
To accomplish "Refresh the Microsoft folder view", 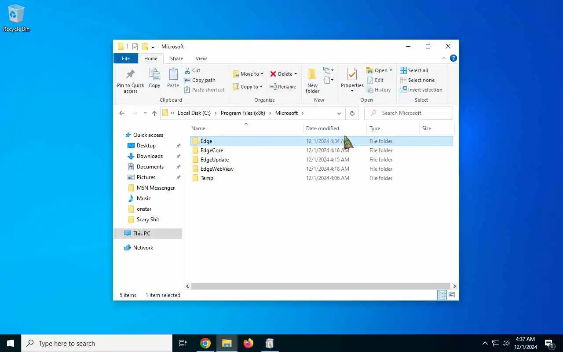I will coord(352,113).
